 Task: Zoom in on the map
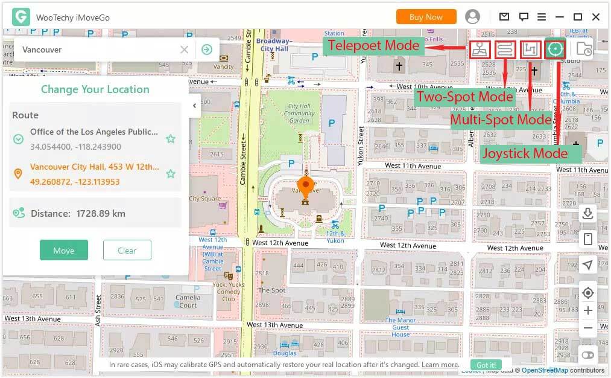(587, 310)
